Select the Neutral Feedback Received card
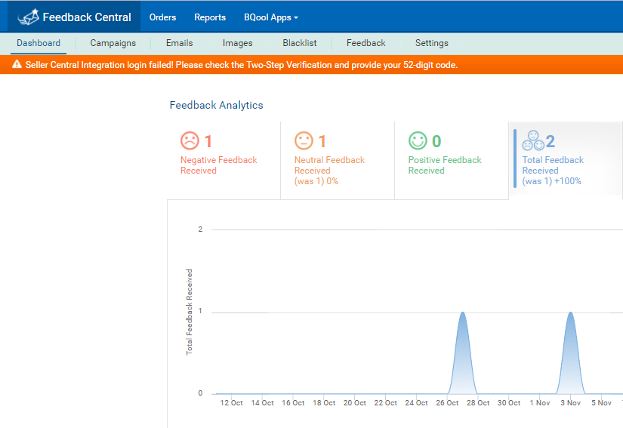This screenshot has height=428, width=623. point(338,160)
